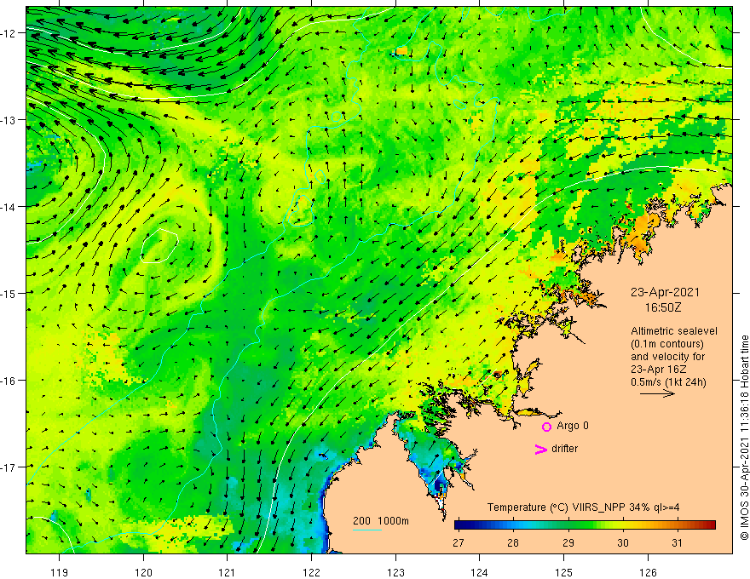Viewport: 750px width, 579px height.
Task: Click the colorbar tick label '28'
Action: (x=513, y=542)
